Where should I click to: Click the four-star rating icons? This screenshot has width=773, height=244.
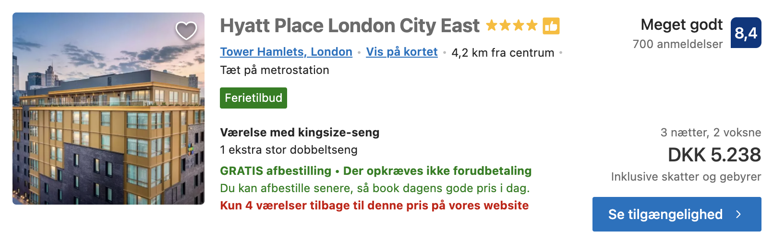pos(512,25)
